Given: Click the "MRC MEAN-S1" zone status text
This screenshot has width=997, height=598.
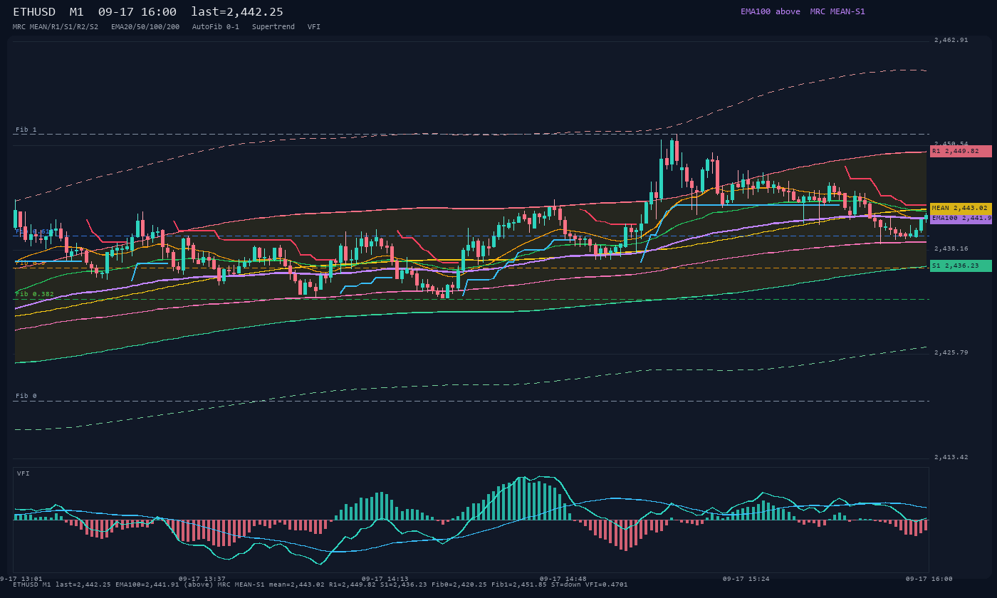Looking at the screenshot, I should click(x=837, y=11).
